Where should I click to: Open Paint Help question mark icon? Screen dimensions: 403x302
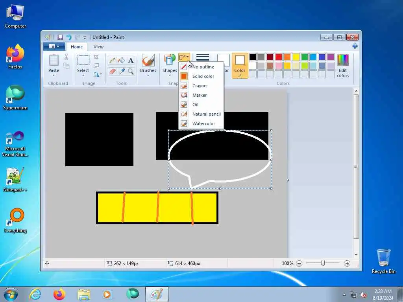[355, 46]
